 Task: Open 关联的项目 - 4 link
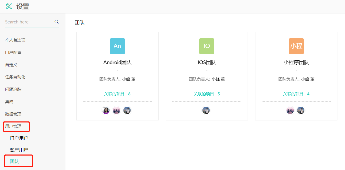296,94
